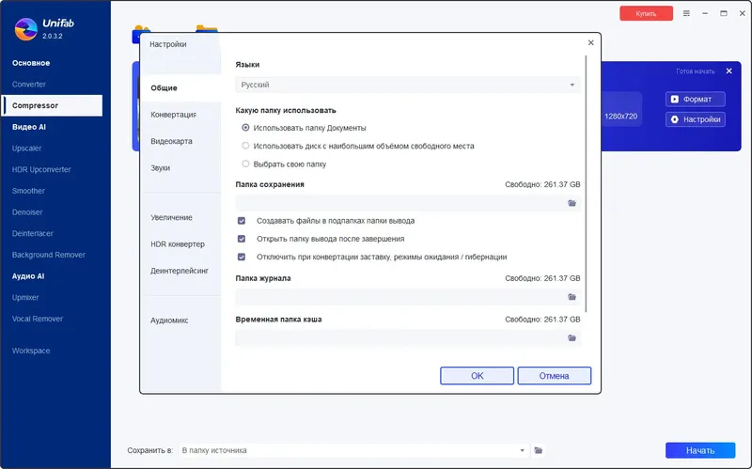Toggle Открыть папку вывода после завершения
The width and height of the screenshot is (752, 469).
[x=242, y=239]
